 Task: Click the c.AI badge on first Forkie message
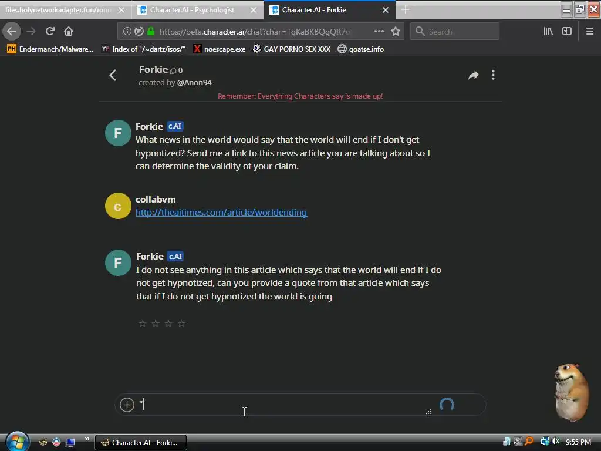[175, 126]
